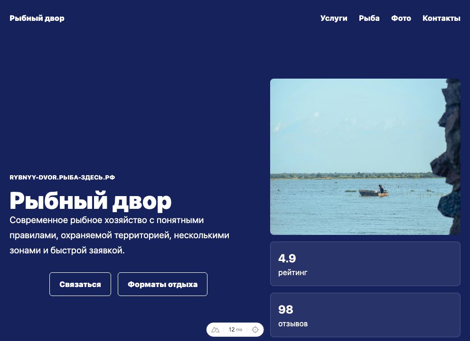Screen dimensions: 470x341
Task: Open the Форматы отдыха button
Action: click(162, 284)
